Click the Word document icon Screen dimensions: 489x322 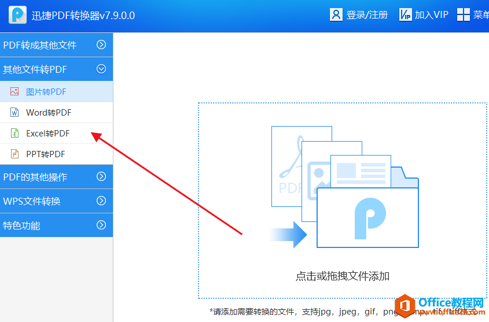point(14,112)
